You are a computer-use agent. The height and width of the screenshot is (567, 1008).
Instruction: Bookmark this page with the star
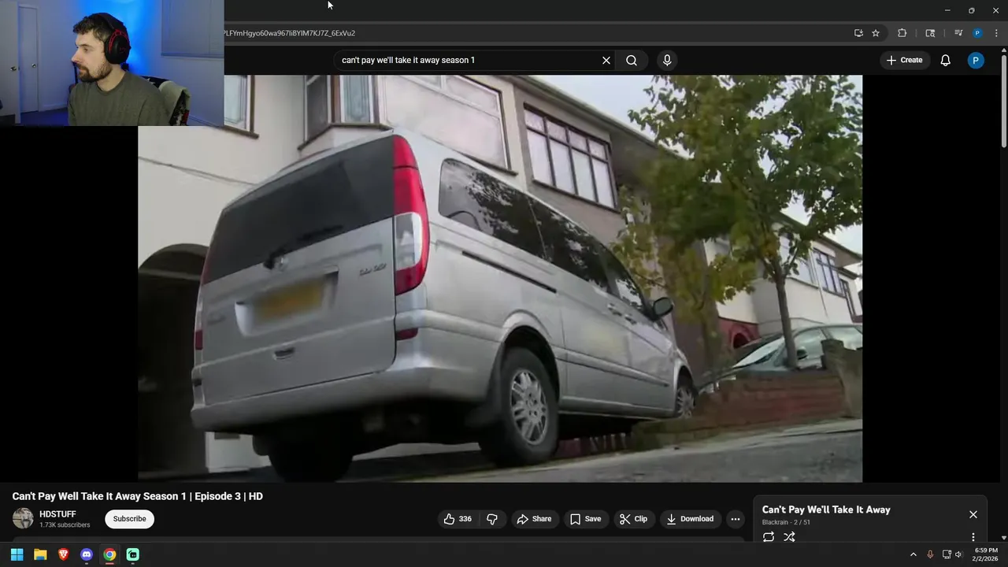coord(876,33)
